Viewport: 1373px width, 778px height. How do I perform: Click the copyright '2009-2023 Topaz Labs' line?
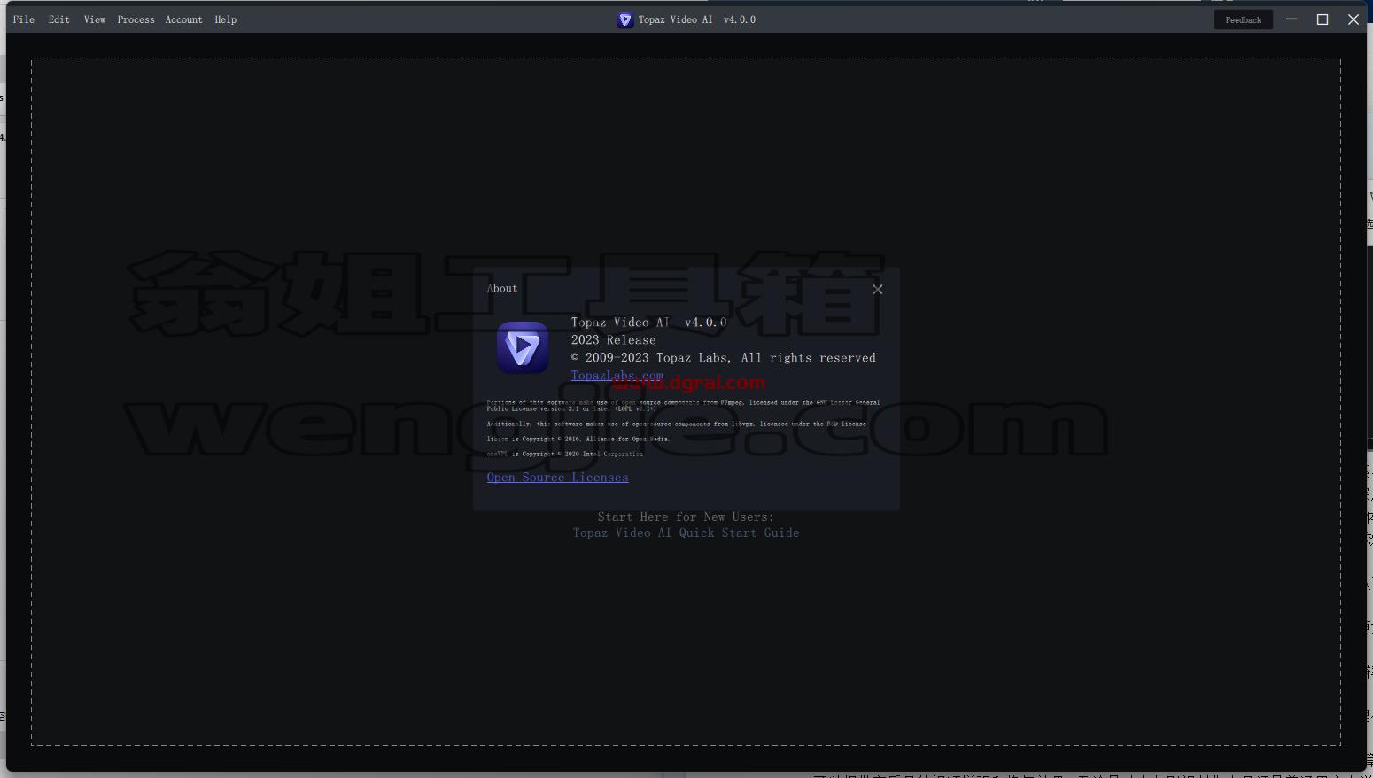(x=723, y=358)
